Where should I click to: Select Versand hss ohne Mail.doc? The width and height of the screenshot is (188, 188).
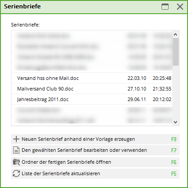92,78
